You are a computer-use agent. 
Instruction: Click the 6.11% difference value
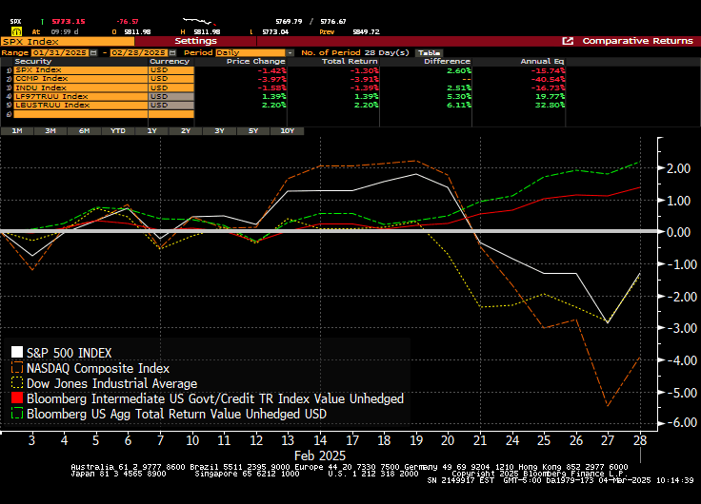459,106
